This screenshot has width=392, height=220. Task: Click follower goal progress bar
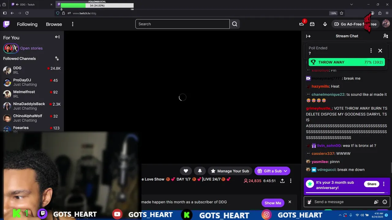pyautogui.click(x=97, y=5)
